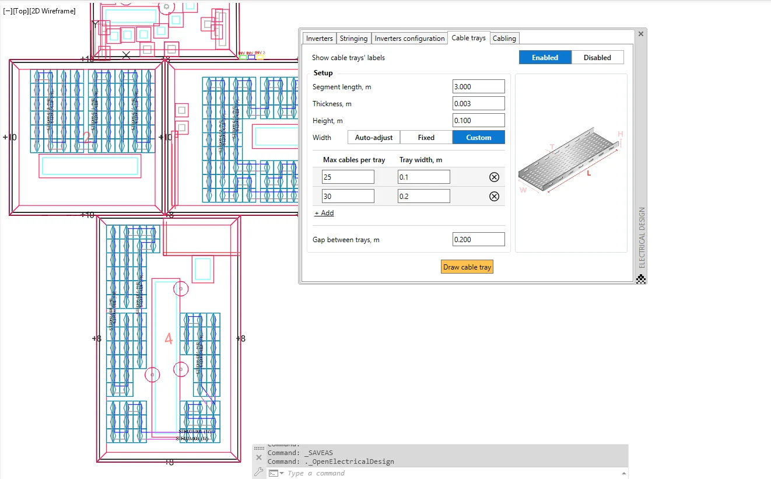
Task: Click the 'Segment length, m' label
Action: point(342,87)
